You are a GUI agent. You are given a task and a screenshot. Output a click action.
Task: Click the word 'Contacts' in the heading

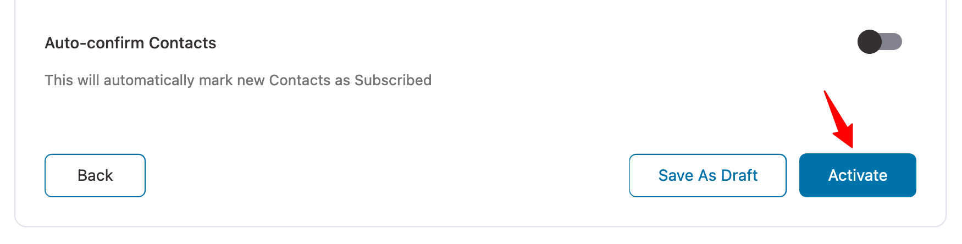(183, 43)
